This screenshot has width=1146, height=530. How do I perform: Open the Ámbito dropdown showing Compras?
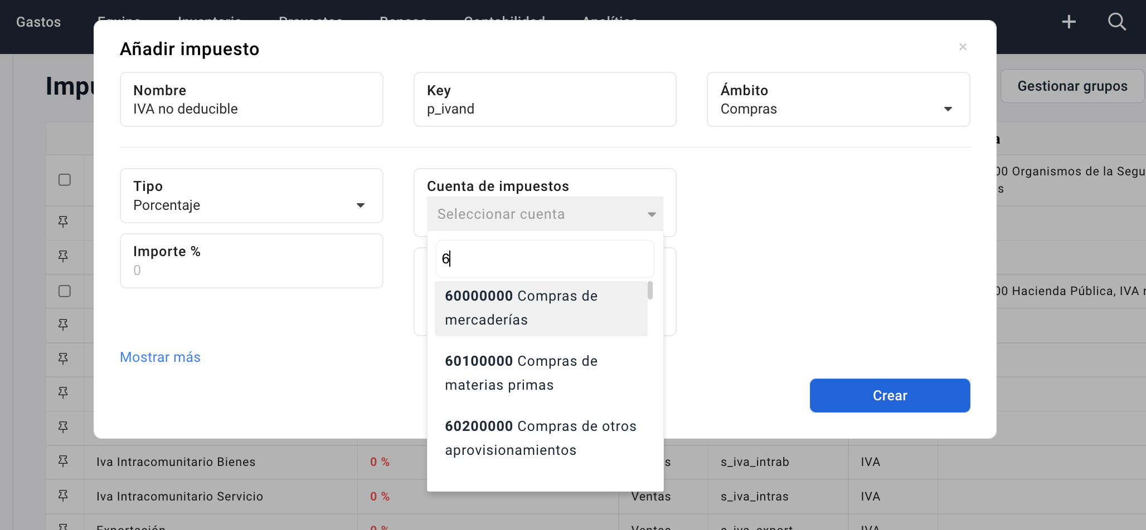point(838,100)
